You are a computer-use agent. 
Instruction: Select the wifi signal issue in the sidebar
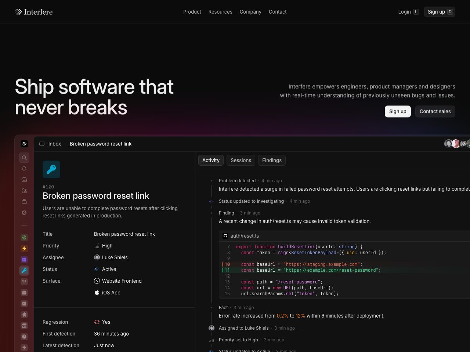point(24,282)
